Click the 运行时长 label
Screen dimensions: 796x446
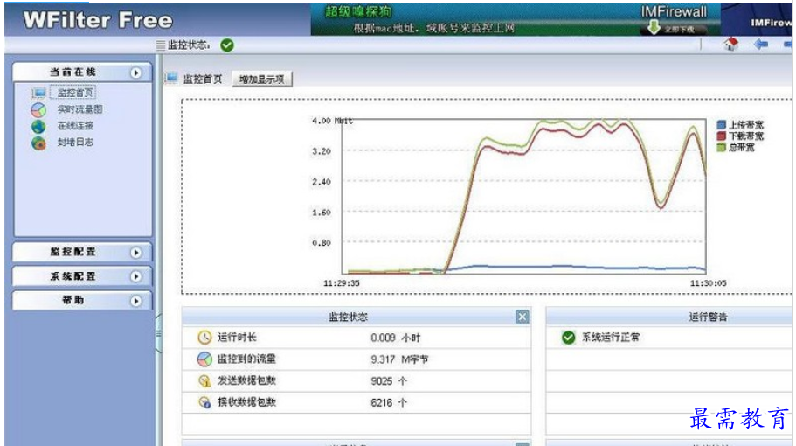[x=237, y=338]
